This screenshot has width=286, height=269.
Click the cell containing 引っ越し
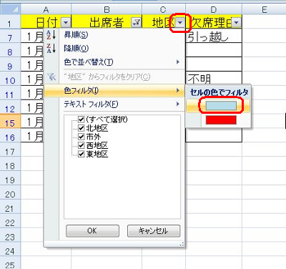pyautogui.click(x=214, y=36)
